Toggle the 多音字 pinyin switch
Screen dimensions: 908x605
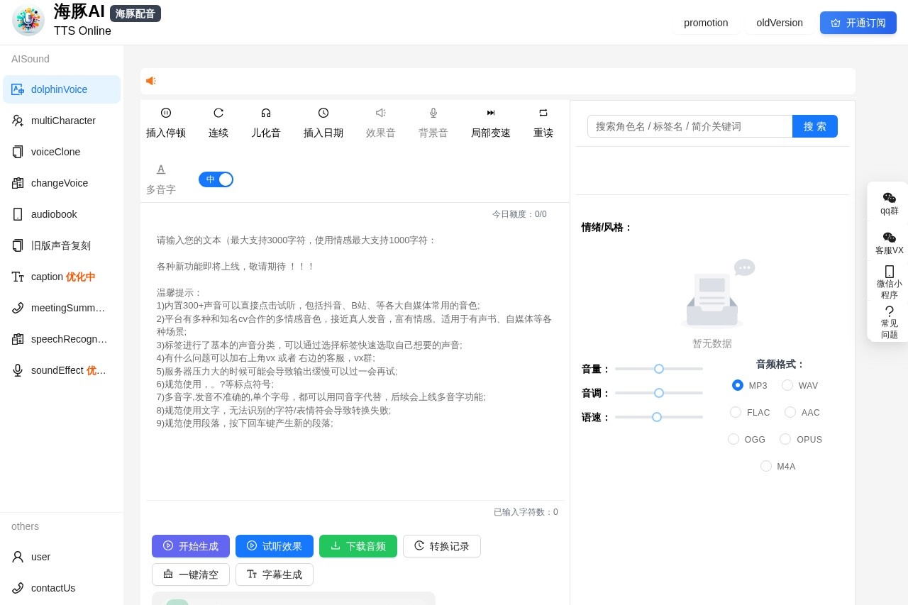(x=216, y=179)
